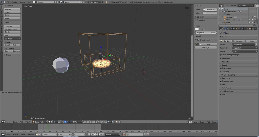
Task: Toggle Camera selectability arrow in outliner
Action: (252, 17)
